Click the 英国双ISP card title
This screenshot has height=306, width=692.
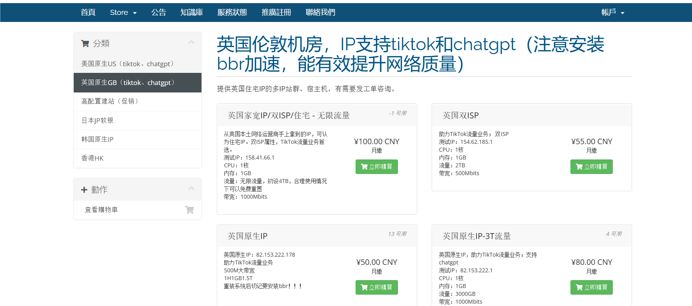point(461,116)
